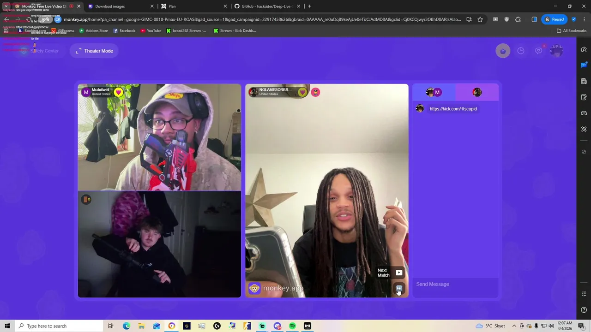Skip to next match with double-arrow icon
The height and width of the screenshot is (332, 591).
click(399, 289)
